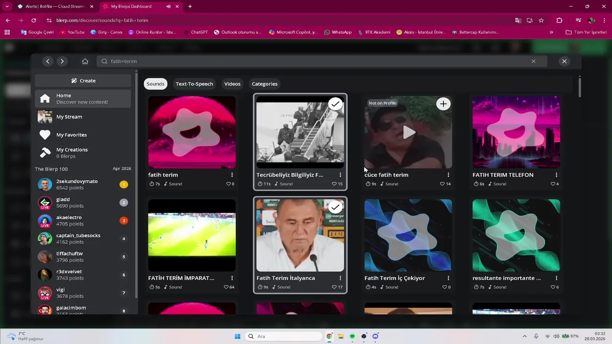Open the WhatsApp bookmark

point(338,32)
